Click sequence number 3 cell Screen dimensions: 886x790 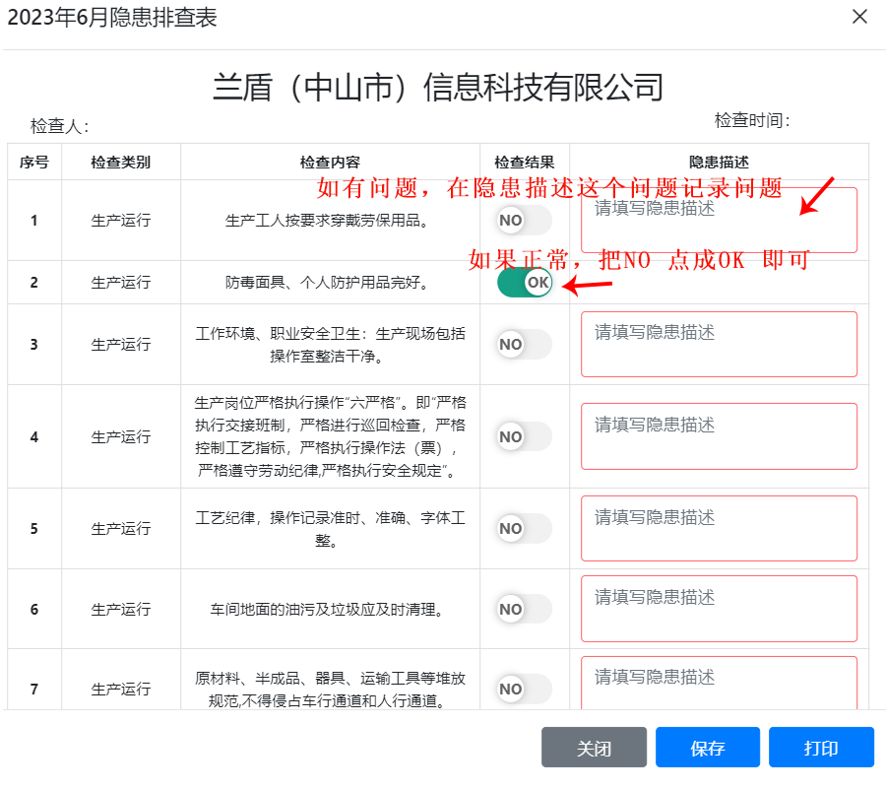pyautogui.click(x=33, y=345)
